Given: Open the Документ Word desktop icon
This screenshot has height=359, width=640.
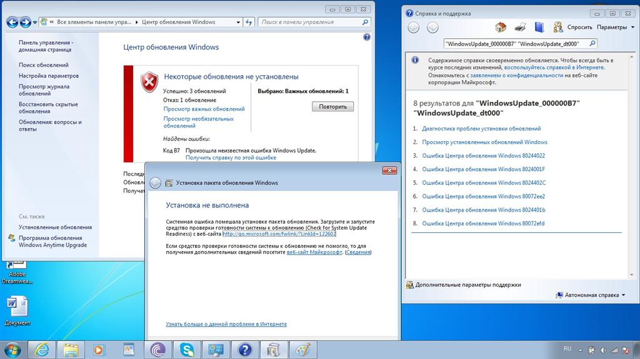Looking at the screenshot, I should click(x=17, y=311).
